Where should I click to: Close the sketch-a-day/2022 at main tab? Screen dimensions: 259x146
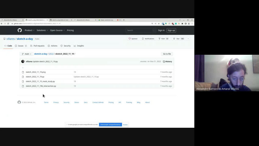tap(71, 20)
